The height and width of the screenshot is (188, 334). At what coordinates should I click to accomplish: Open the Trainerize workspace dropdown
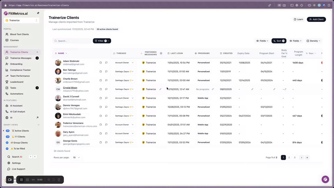click(21, 20)
